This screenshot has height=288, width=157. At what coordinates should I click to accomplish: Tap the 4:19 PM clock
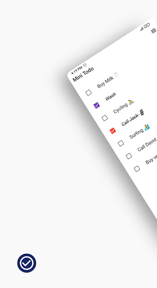click(77, 70)
